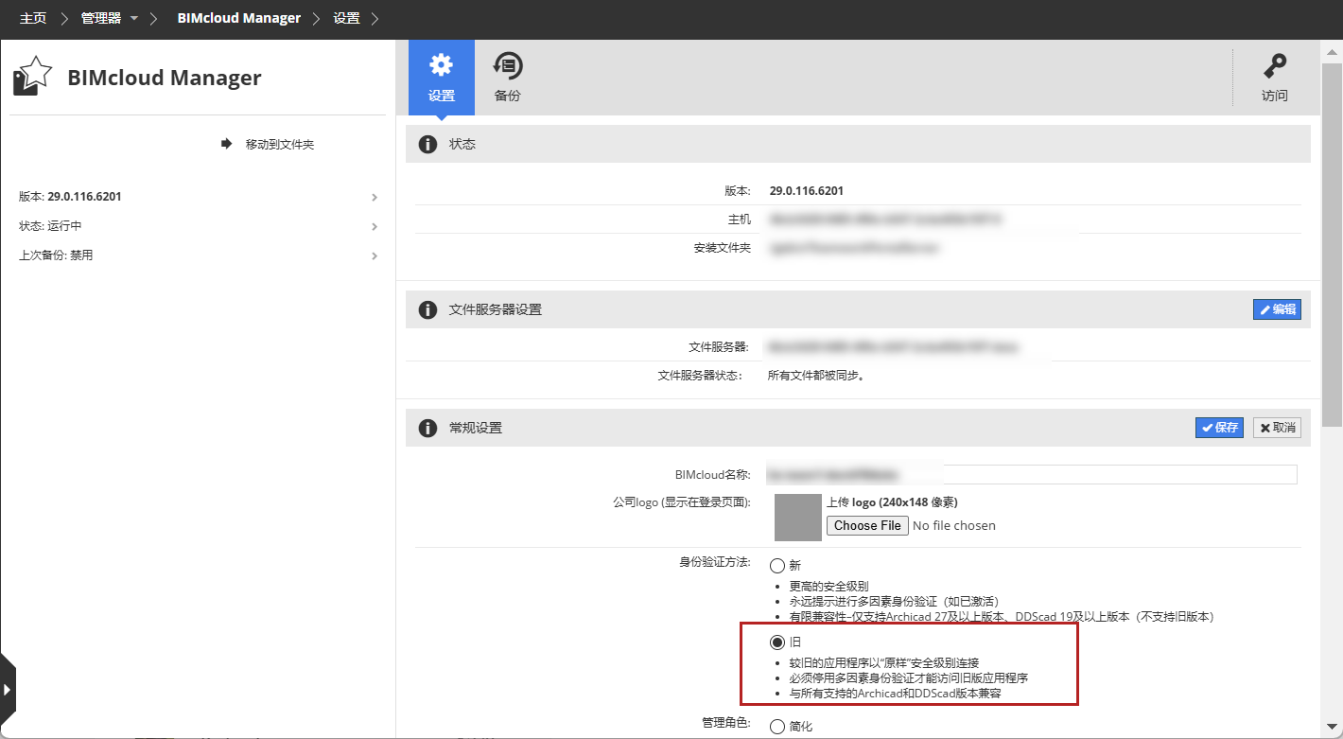Click the 管理角色 label

pos(726,723)
